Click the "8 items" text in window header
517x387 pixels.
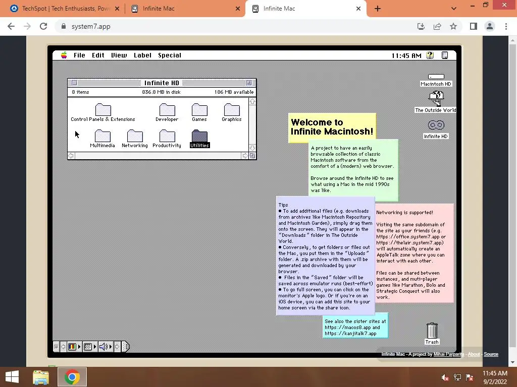(x=80, y=92)
